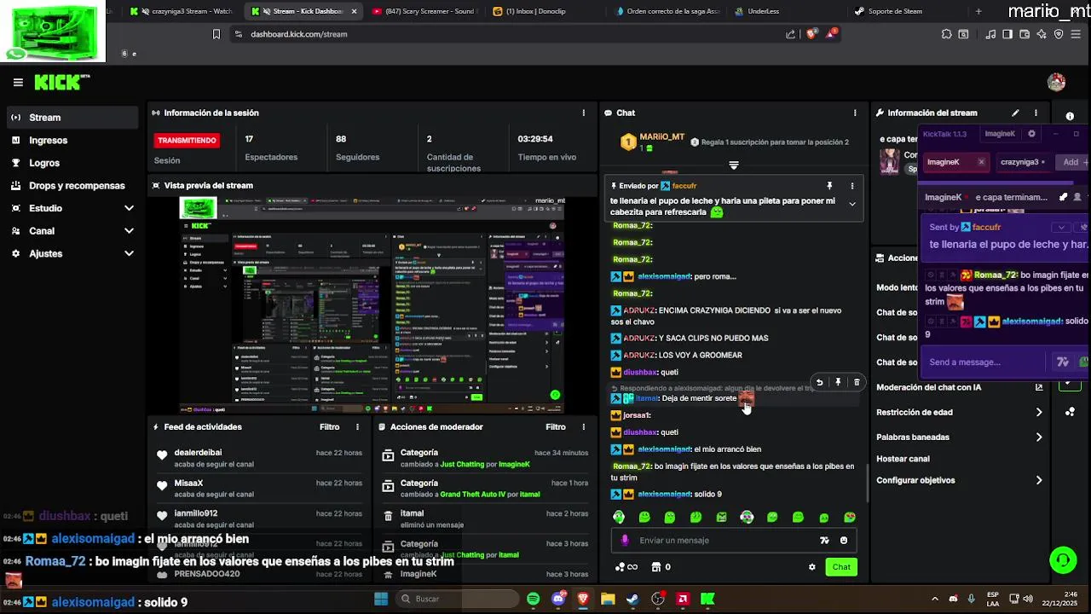The width and height of the screenshot is (1091, 614).
Task: Expand KickTalk pinned message chevron
Action: click(1061, 228)
